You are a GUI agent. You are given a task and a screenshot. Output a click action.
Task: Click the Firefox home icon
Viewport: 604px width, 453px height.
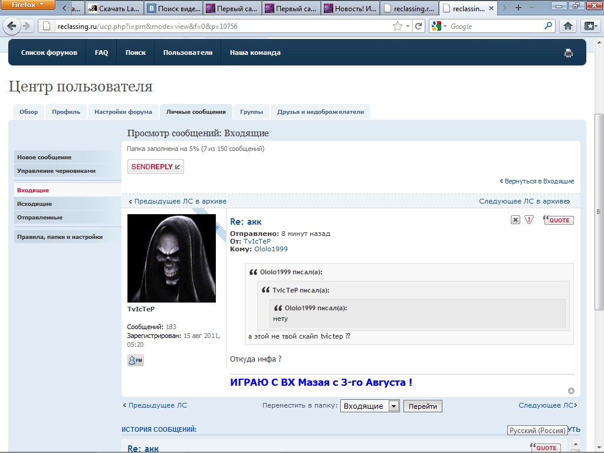567,26
